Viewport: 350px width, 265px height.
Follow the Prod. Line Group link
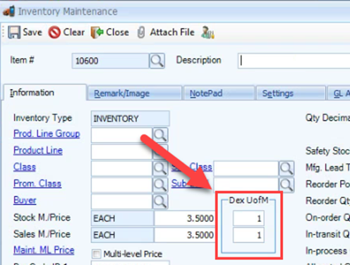coord(47,134)
